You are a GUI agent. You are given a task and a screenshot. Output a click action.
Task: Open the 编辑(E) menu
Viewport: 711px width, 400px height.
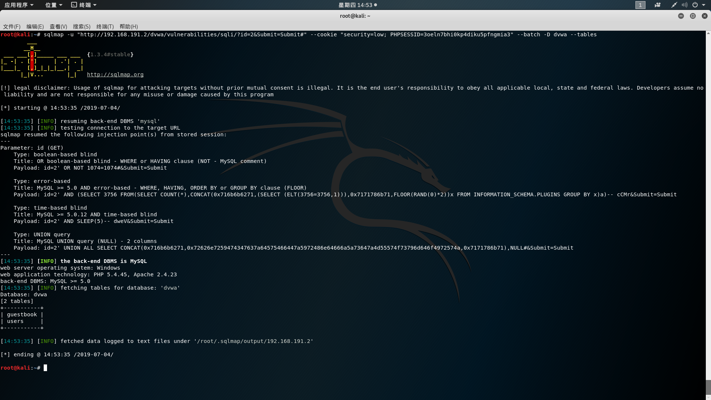click(x=35, y=27)
